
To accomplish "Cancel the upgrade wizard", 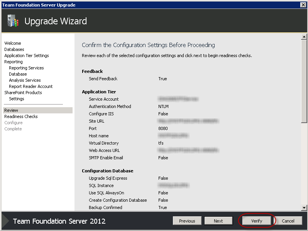I will [x=288, y=221].
